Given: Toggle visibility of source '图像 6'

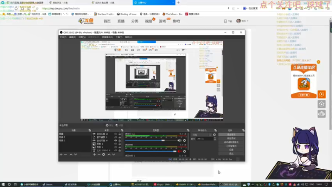Looking at the screenshot, I should pyautogui.click(x=116, y=147).
